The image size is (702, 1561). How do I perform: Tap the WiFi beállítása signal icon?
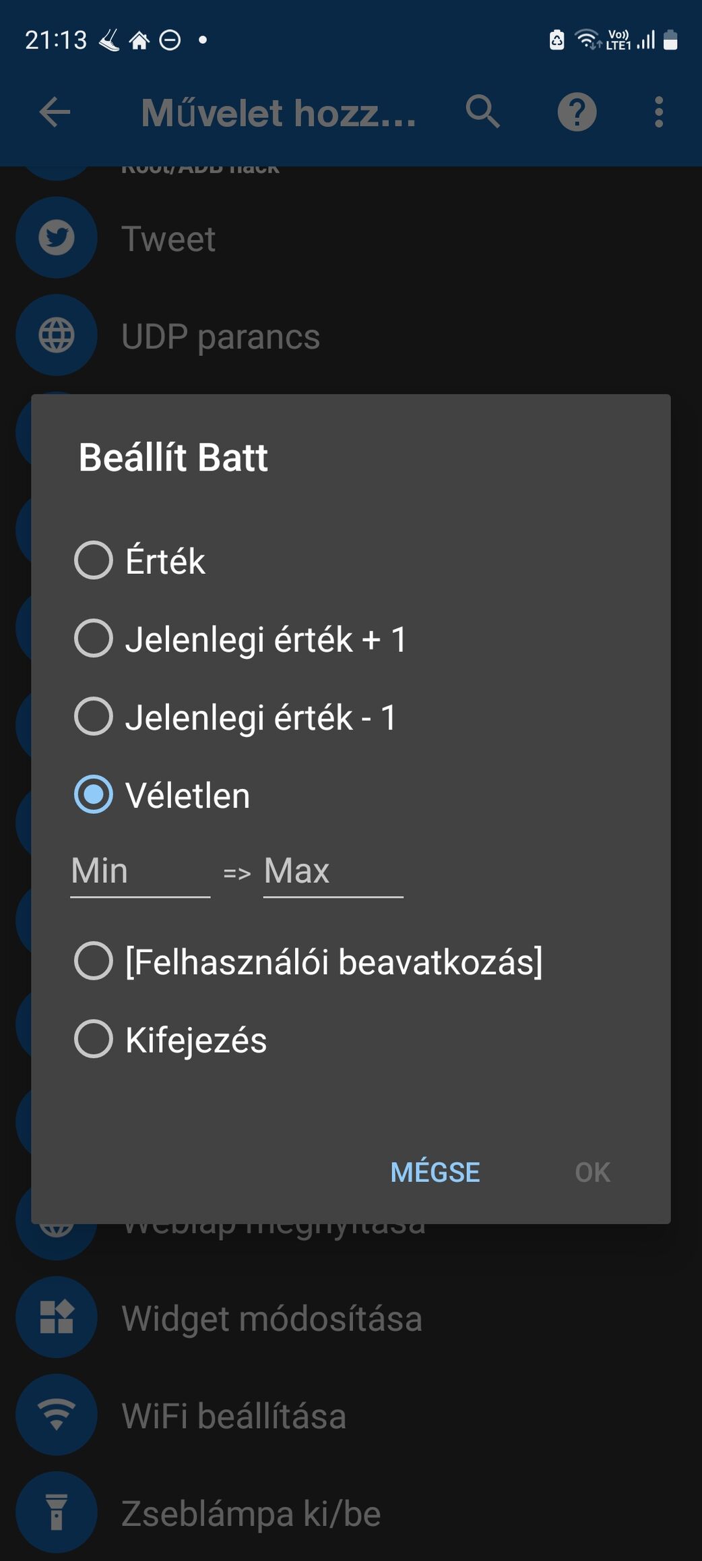57,1415
